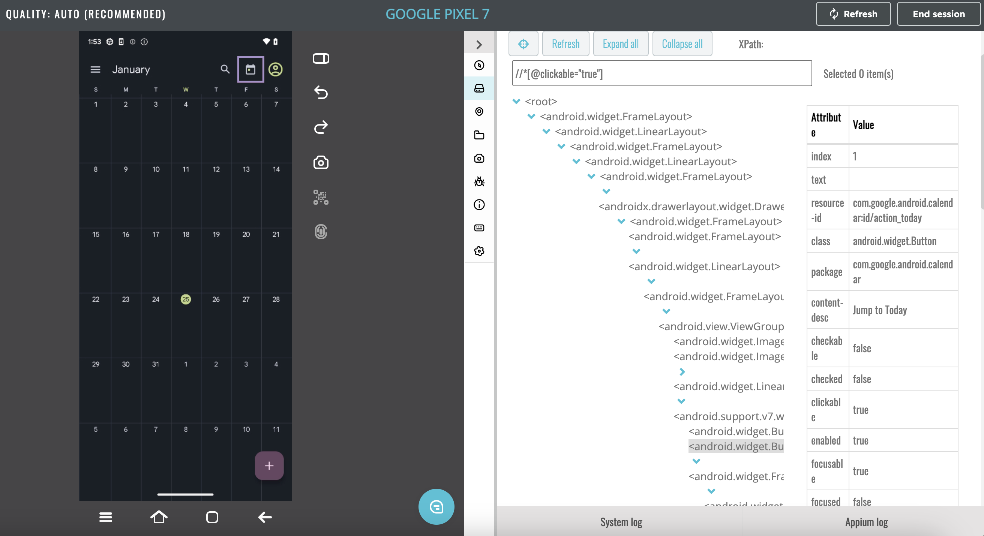Tap today's date 25 in calendar

(x=186, y=299)
